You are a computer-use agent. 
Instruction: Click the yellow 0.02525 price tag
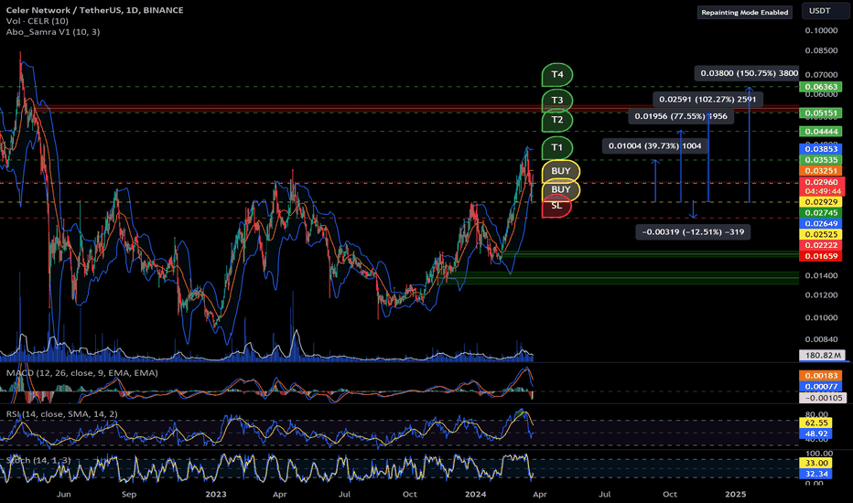[x=821, y=234]
